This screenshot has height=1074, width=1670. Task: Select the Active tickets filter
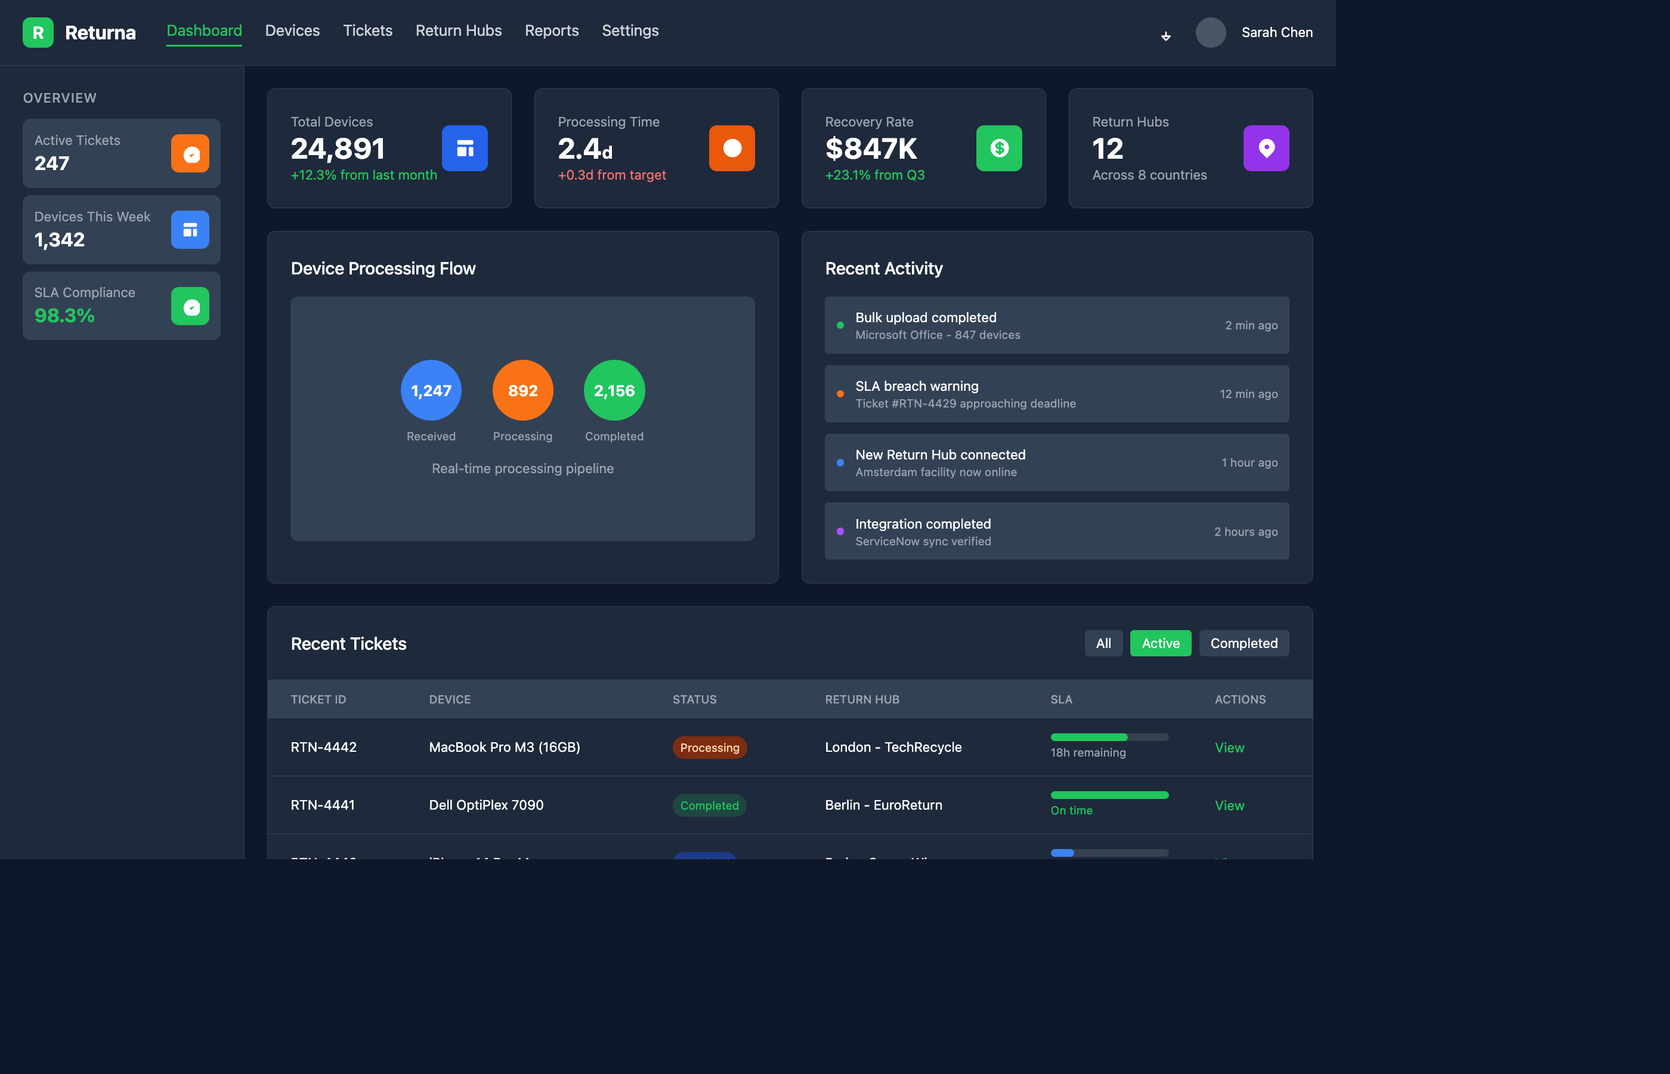pos(1160,643)
